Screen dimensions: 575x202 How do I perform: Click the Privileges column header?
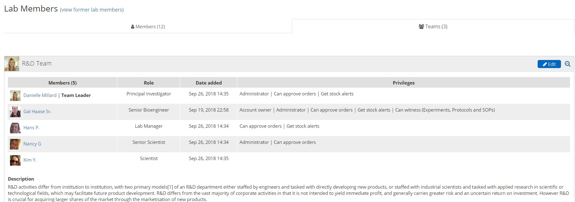[x=404, y=83]
